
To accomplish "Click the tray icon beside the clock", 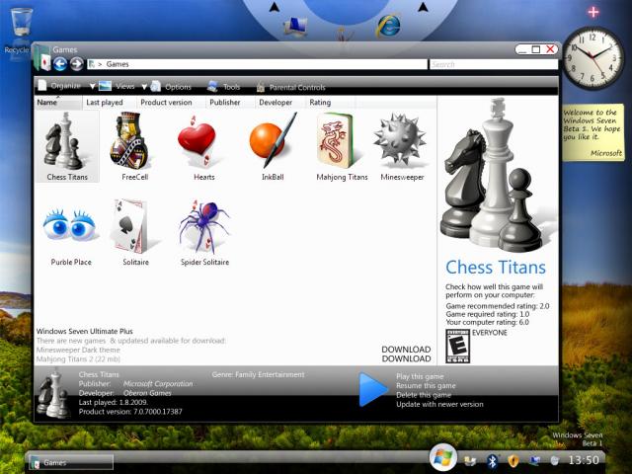I will coord(555,461).
